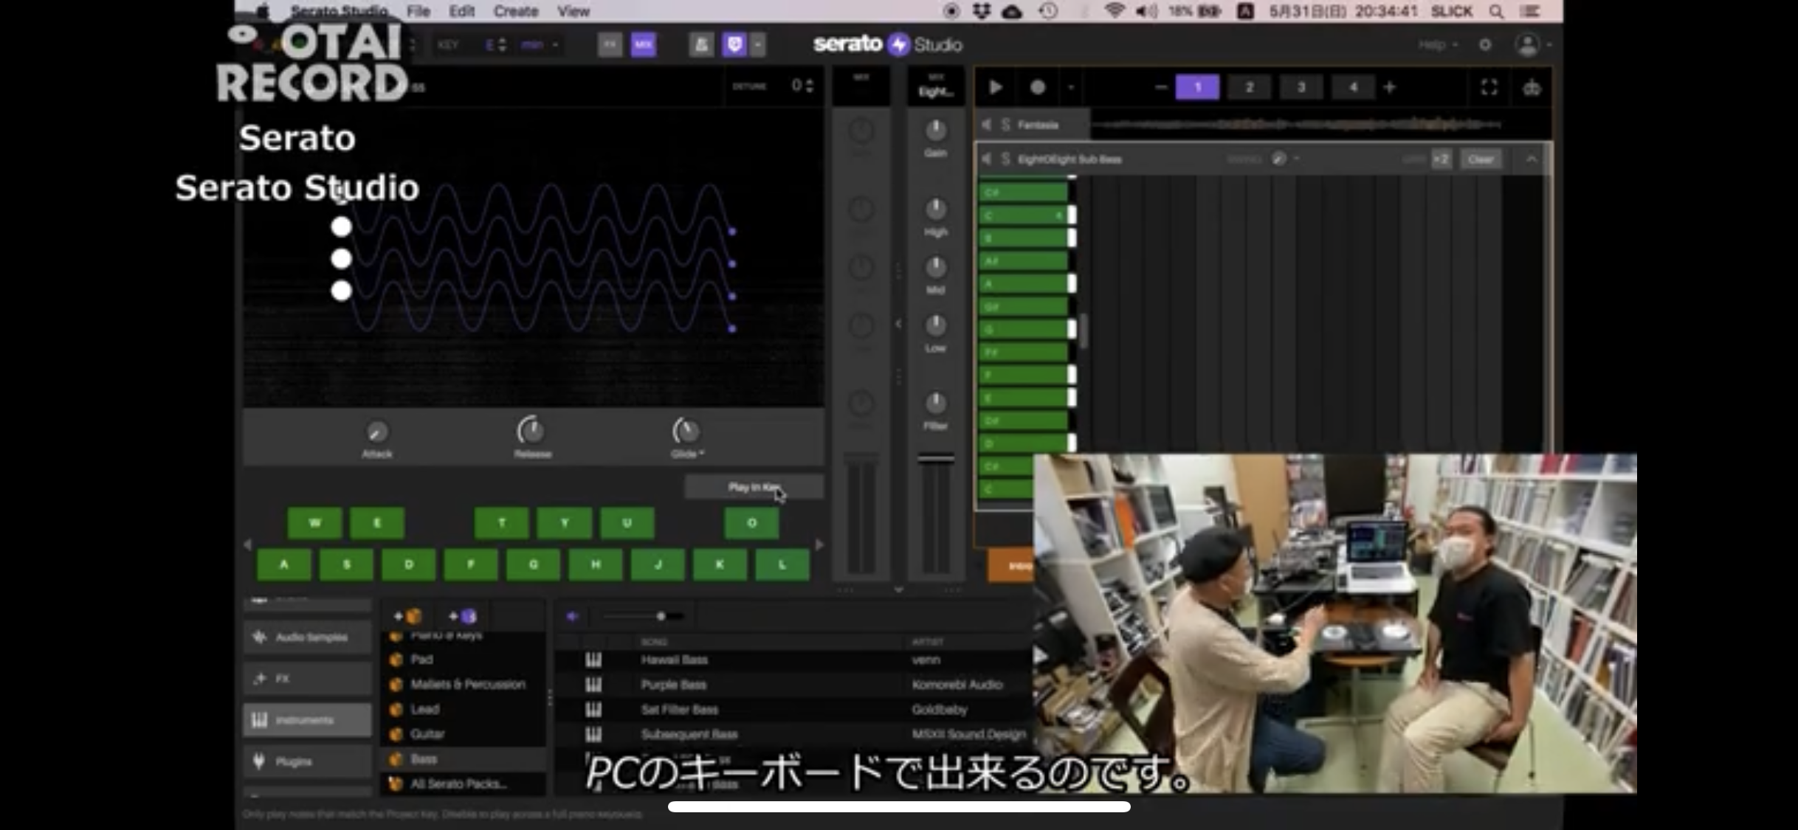Viewport: 1798px width, 830px height.
Task: Open the Edit menu
Action: click(x=461, y=11)
